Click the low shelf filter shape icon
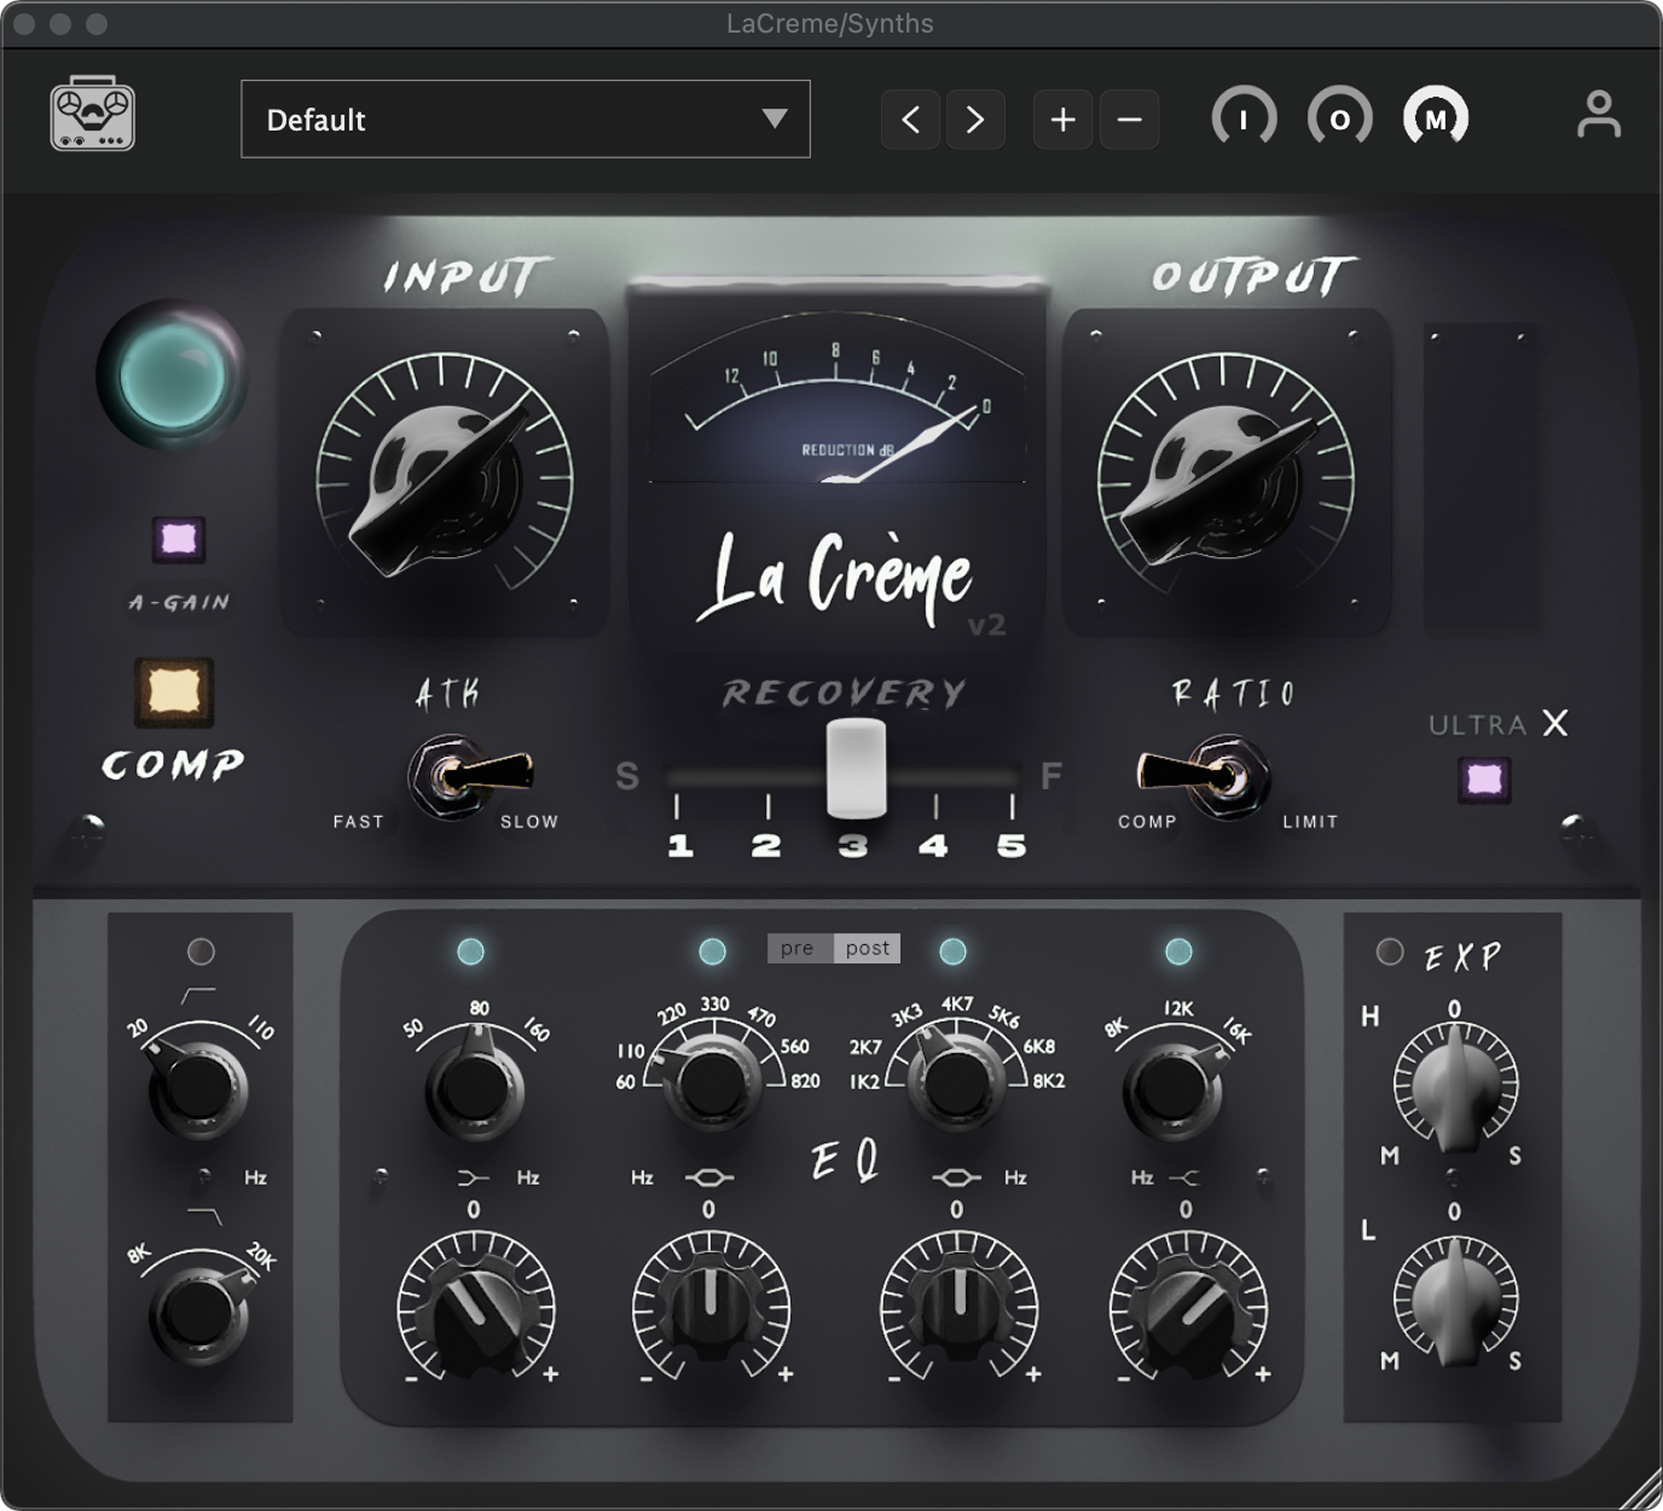Screen dimensions: 1663x1511 point(473,1178)
